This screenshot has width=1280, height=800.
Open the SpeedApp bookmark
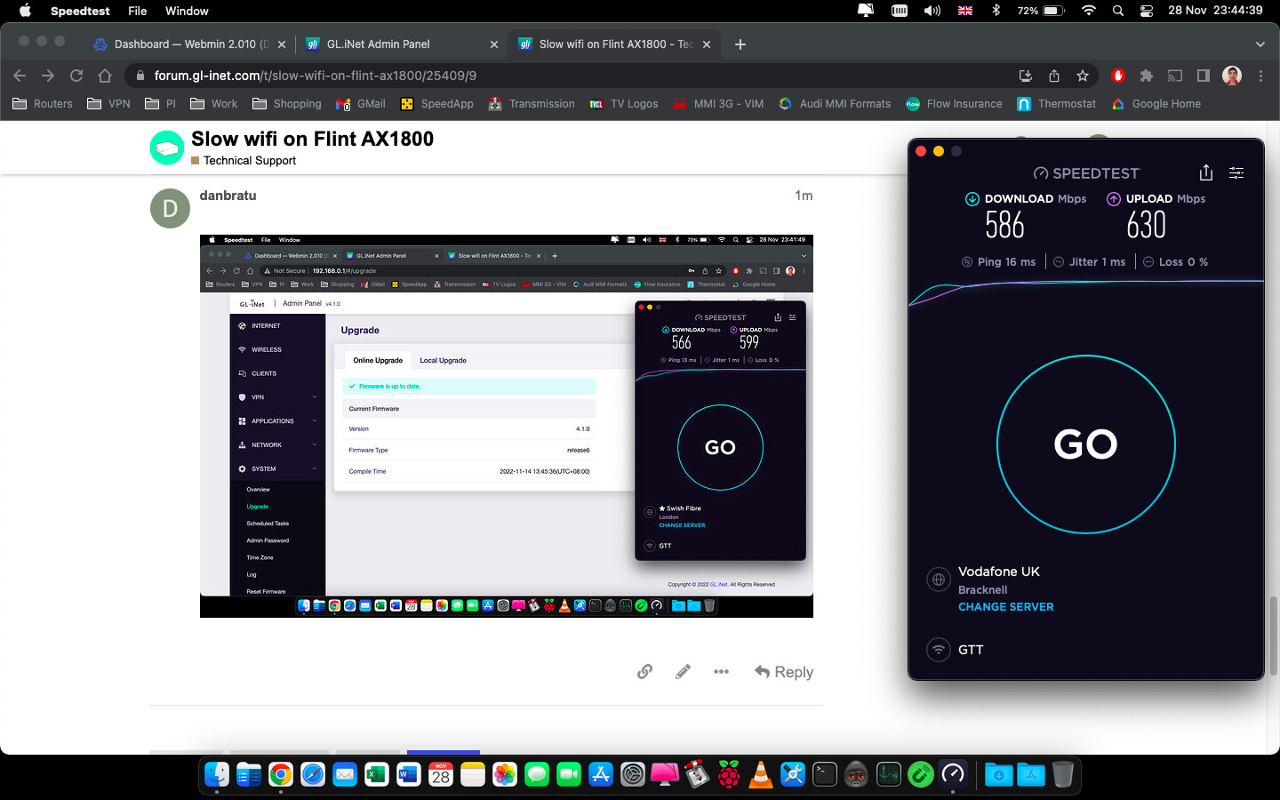click(x=436, y=104)
